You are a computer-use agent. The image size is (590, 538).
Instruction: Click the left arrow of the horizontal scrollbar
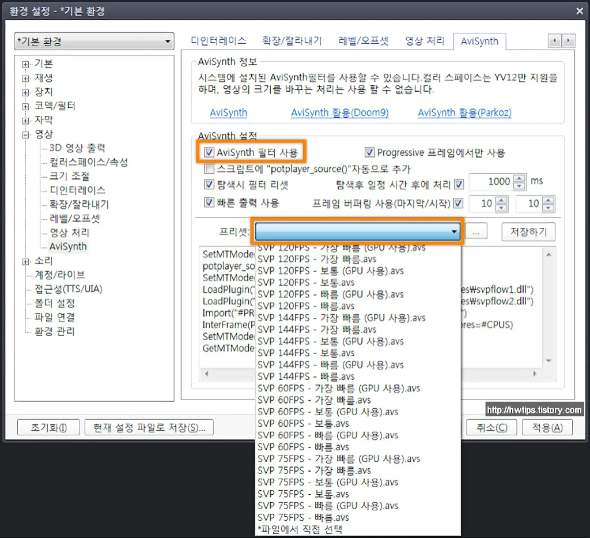(206, 374)
